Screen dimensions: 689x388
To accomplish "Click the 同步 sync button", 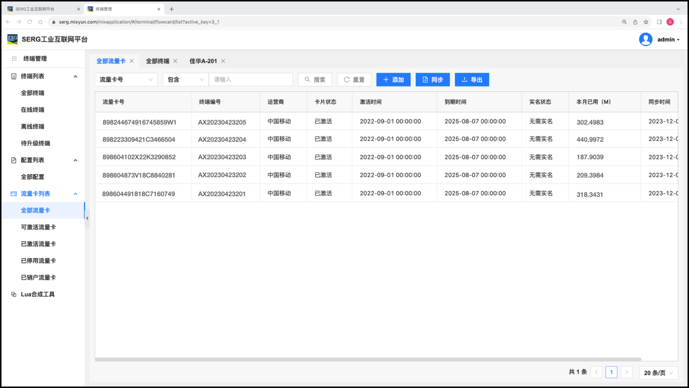I will coord(433,80).
